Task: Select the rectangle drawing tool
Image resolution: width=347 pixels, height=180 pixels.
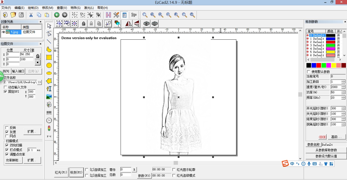Action: coord(49,57)
